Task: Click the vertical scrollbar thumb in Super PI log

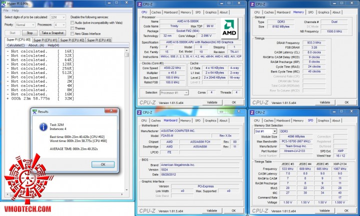Action: [126, 55]
